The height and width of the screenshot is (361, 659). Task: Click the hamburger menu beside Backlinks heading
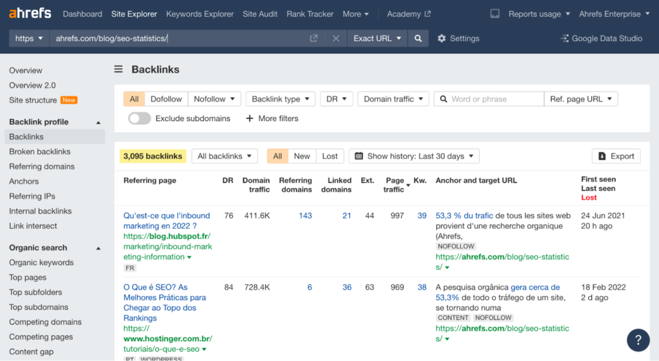(x=118, y=69)
